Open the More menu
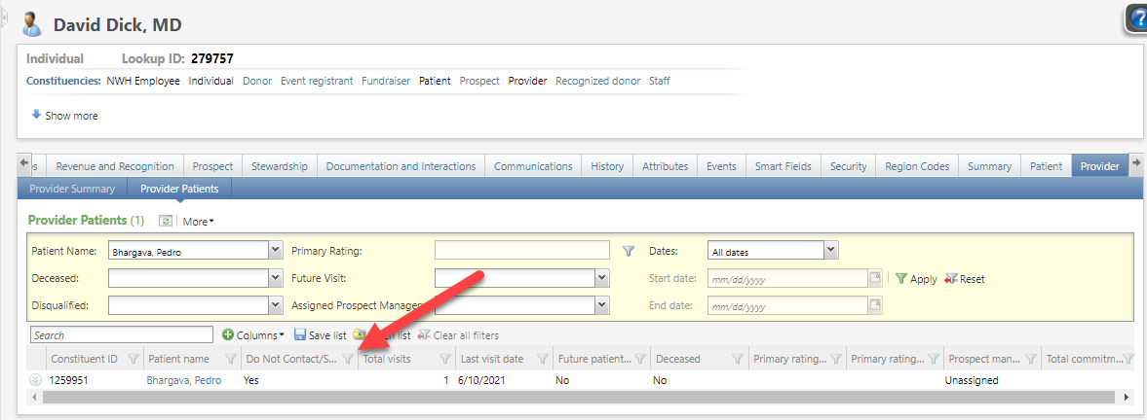Screen dimensions: 1147x420 pos(198,222)
